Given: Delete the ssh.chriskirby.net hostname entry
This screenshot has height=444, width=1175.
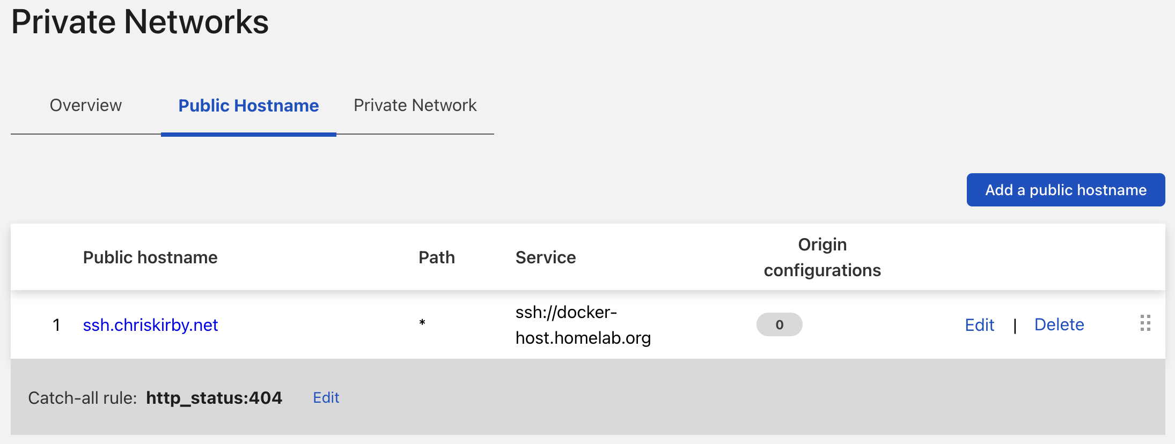Looking at the screenshot, I should (1059, 324).
